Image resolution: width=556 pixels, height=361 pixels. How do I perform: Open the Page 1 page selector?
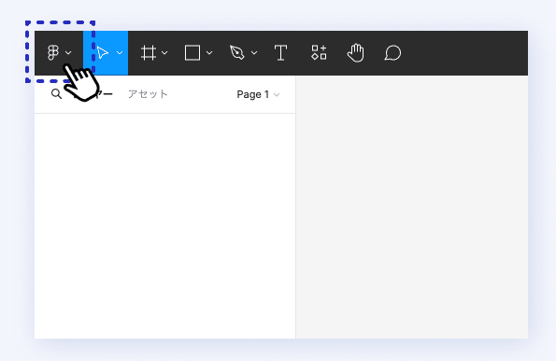[x=258, y=94]
